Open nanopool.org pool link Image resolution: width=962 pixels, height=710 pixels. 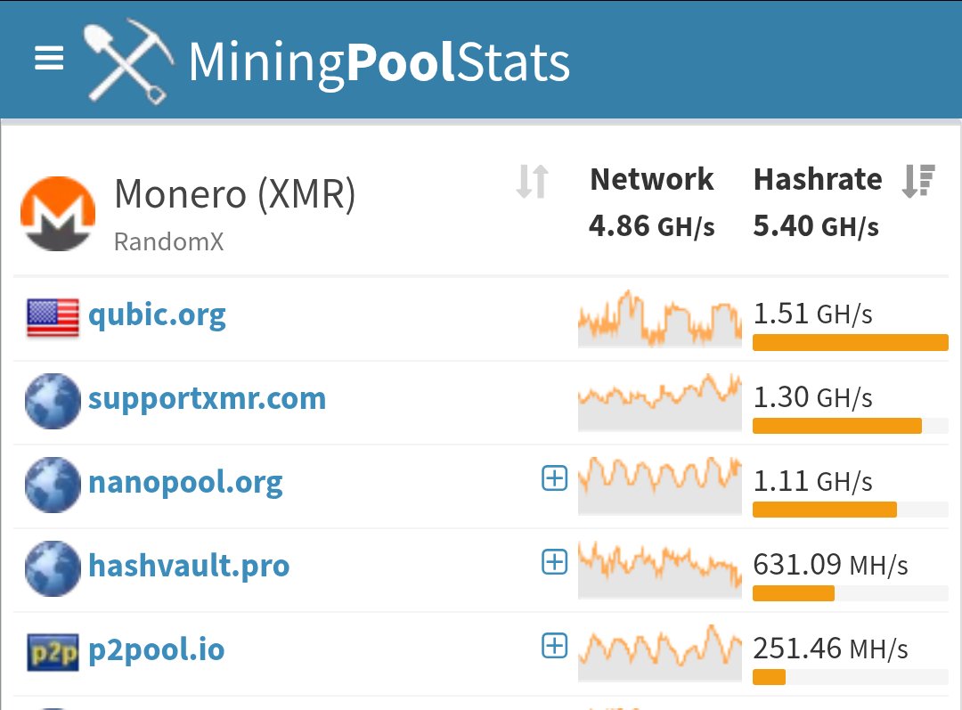(185, 482)
